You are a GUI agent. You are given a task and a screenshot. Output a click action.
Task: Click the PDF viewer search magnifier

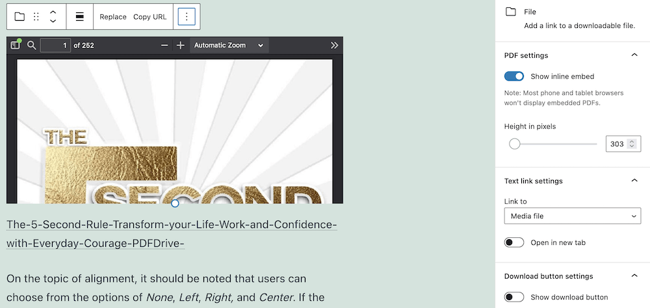point(32,45)
